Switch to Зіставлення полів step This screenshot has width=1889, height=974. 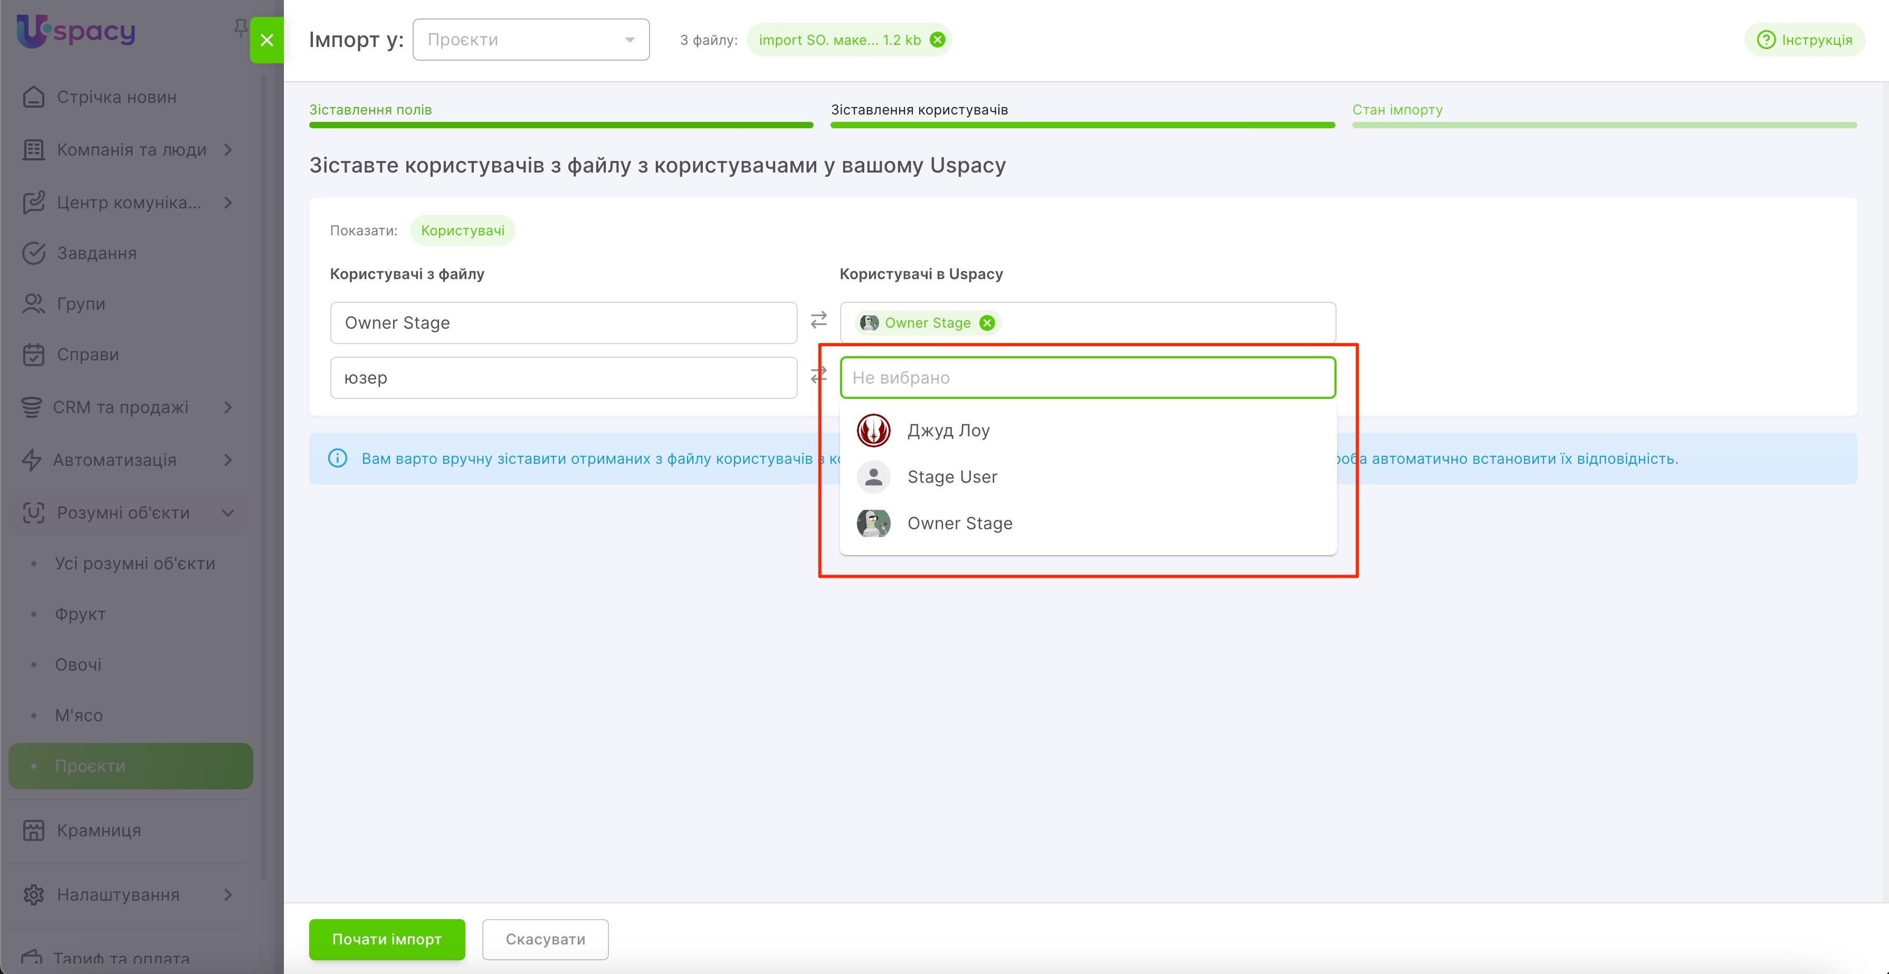[370, 109]
